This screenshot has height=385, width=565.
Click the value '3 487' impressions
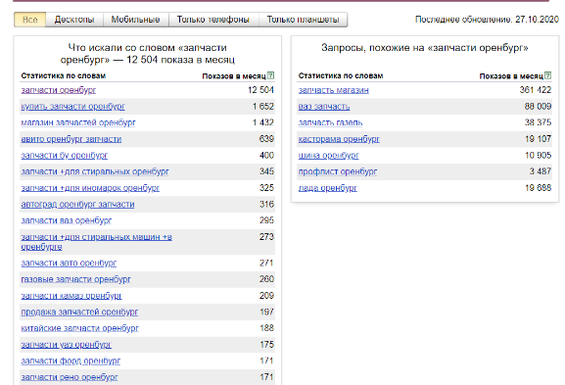[x=541, y=171]
